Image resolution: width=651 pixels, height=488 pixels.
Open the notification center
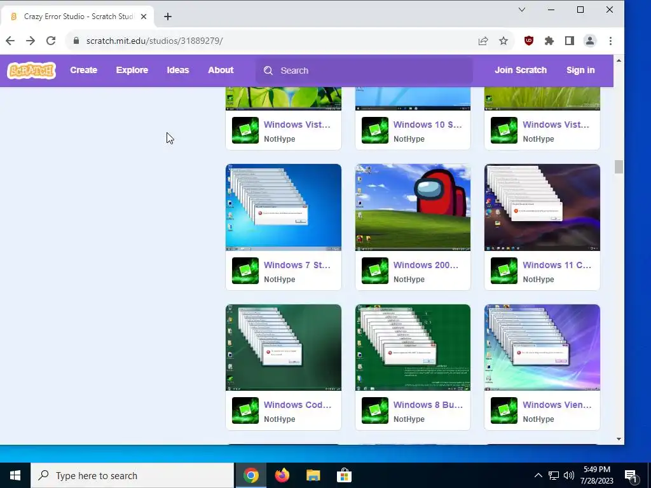(631, 476)
